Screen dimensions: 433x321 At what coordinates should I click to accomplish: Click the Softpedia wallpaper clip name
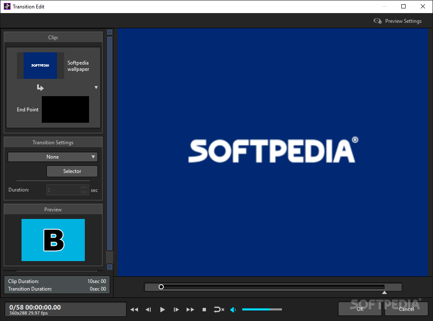point(78,66)
